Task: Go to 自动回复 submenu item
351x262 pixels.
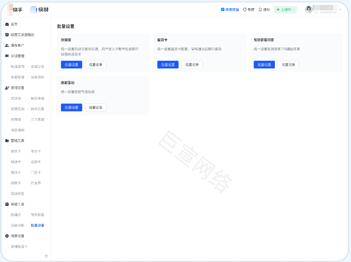Action: 37,109
